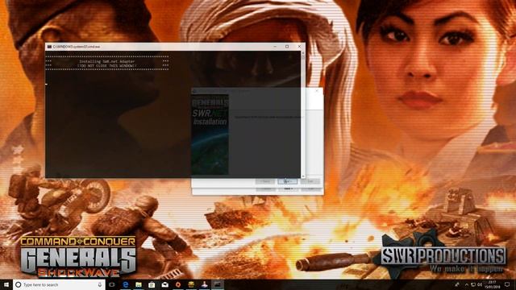Launch Microsoft Edge from the taskbar
This screenshot has height=290, width=516.
click(x=126, y=284)
